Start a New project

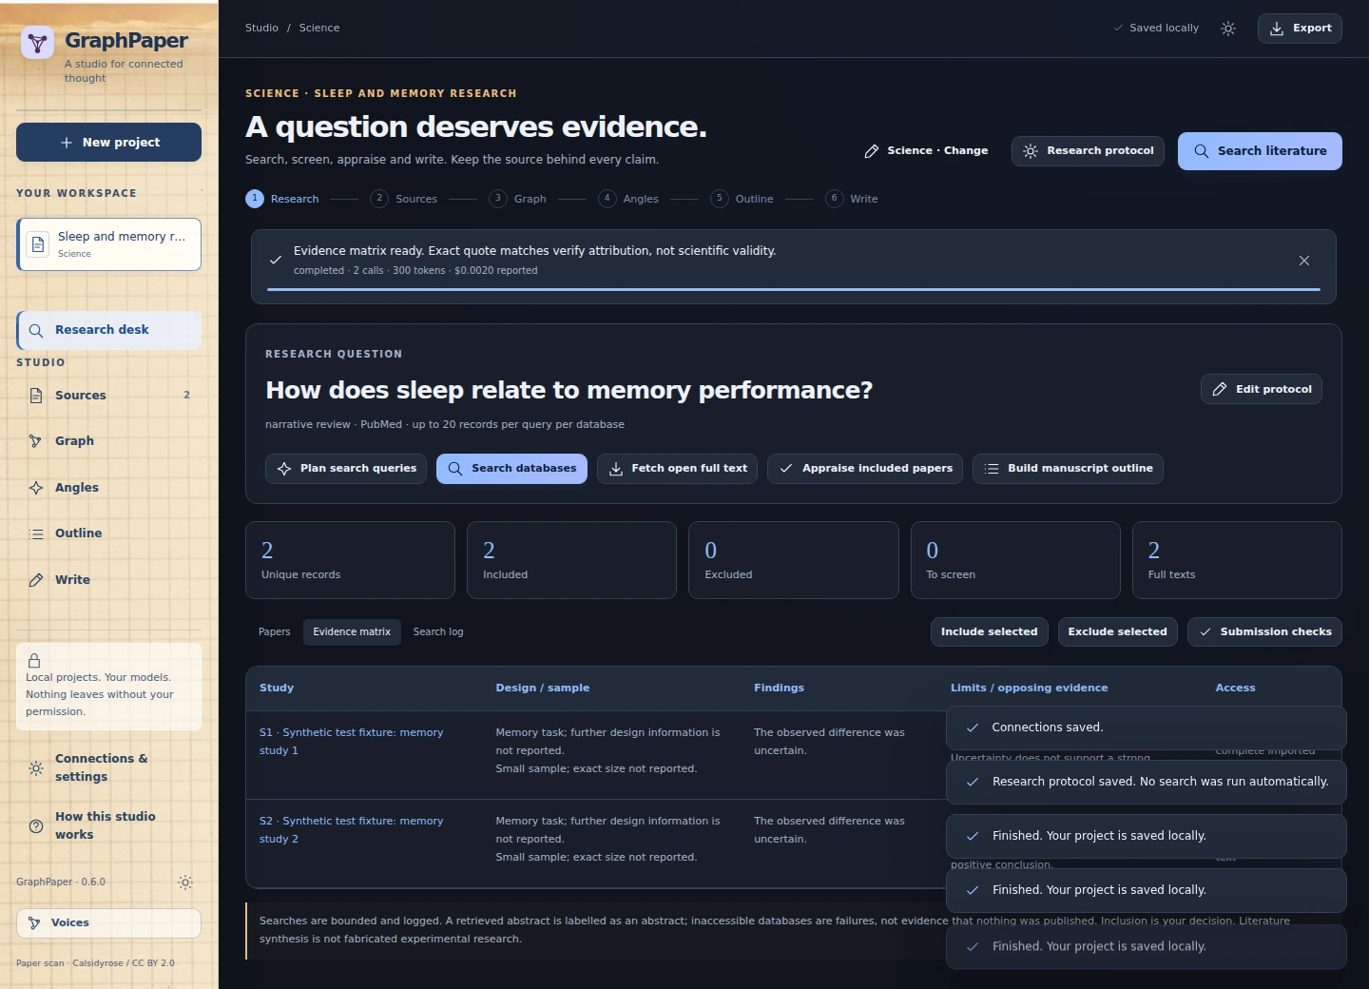[x=108, y=142]
